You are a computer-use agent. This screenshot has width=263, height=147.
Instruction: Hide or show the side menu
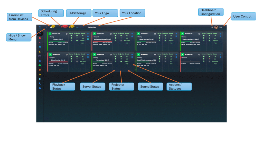46,27
